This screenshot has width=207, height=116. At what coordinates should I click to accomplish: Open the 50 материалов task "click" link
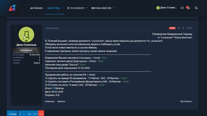(124, 78)
